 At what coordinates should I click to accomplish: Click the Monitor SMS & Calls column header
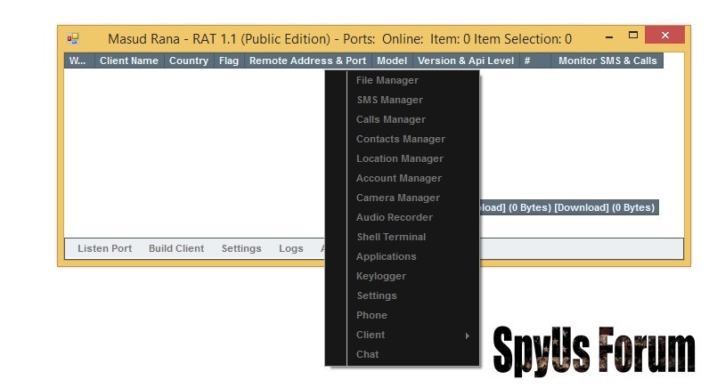(607, 61)
